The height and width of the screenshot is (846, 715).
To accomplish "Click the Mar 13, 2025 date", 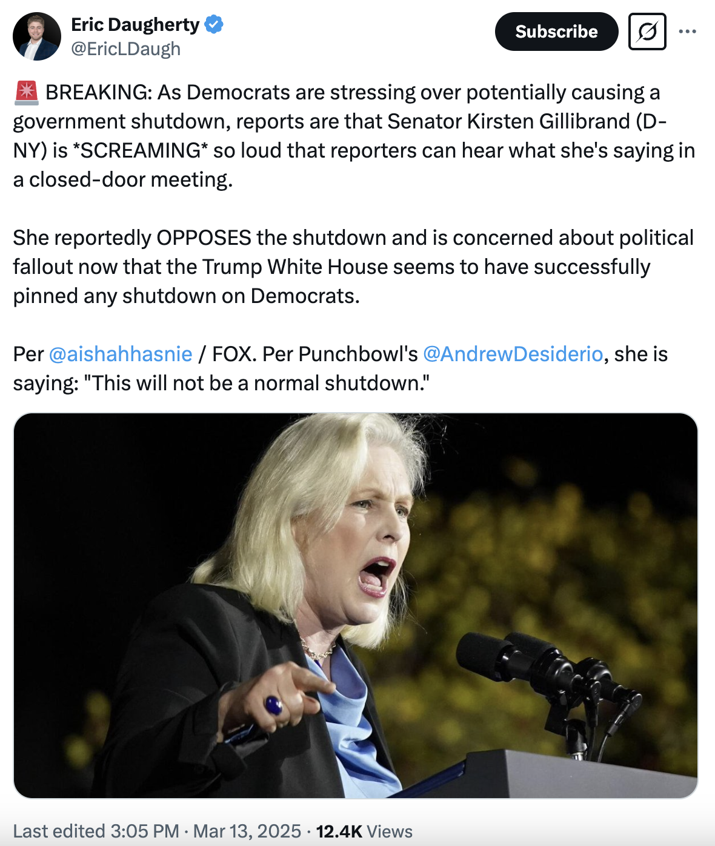I will [247, 831].
